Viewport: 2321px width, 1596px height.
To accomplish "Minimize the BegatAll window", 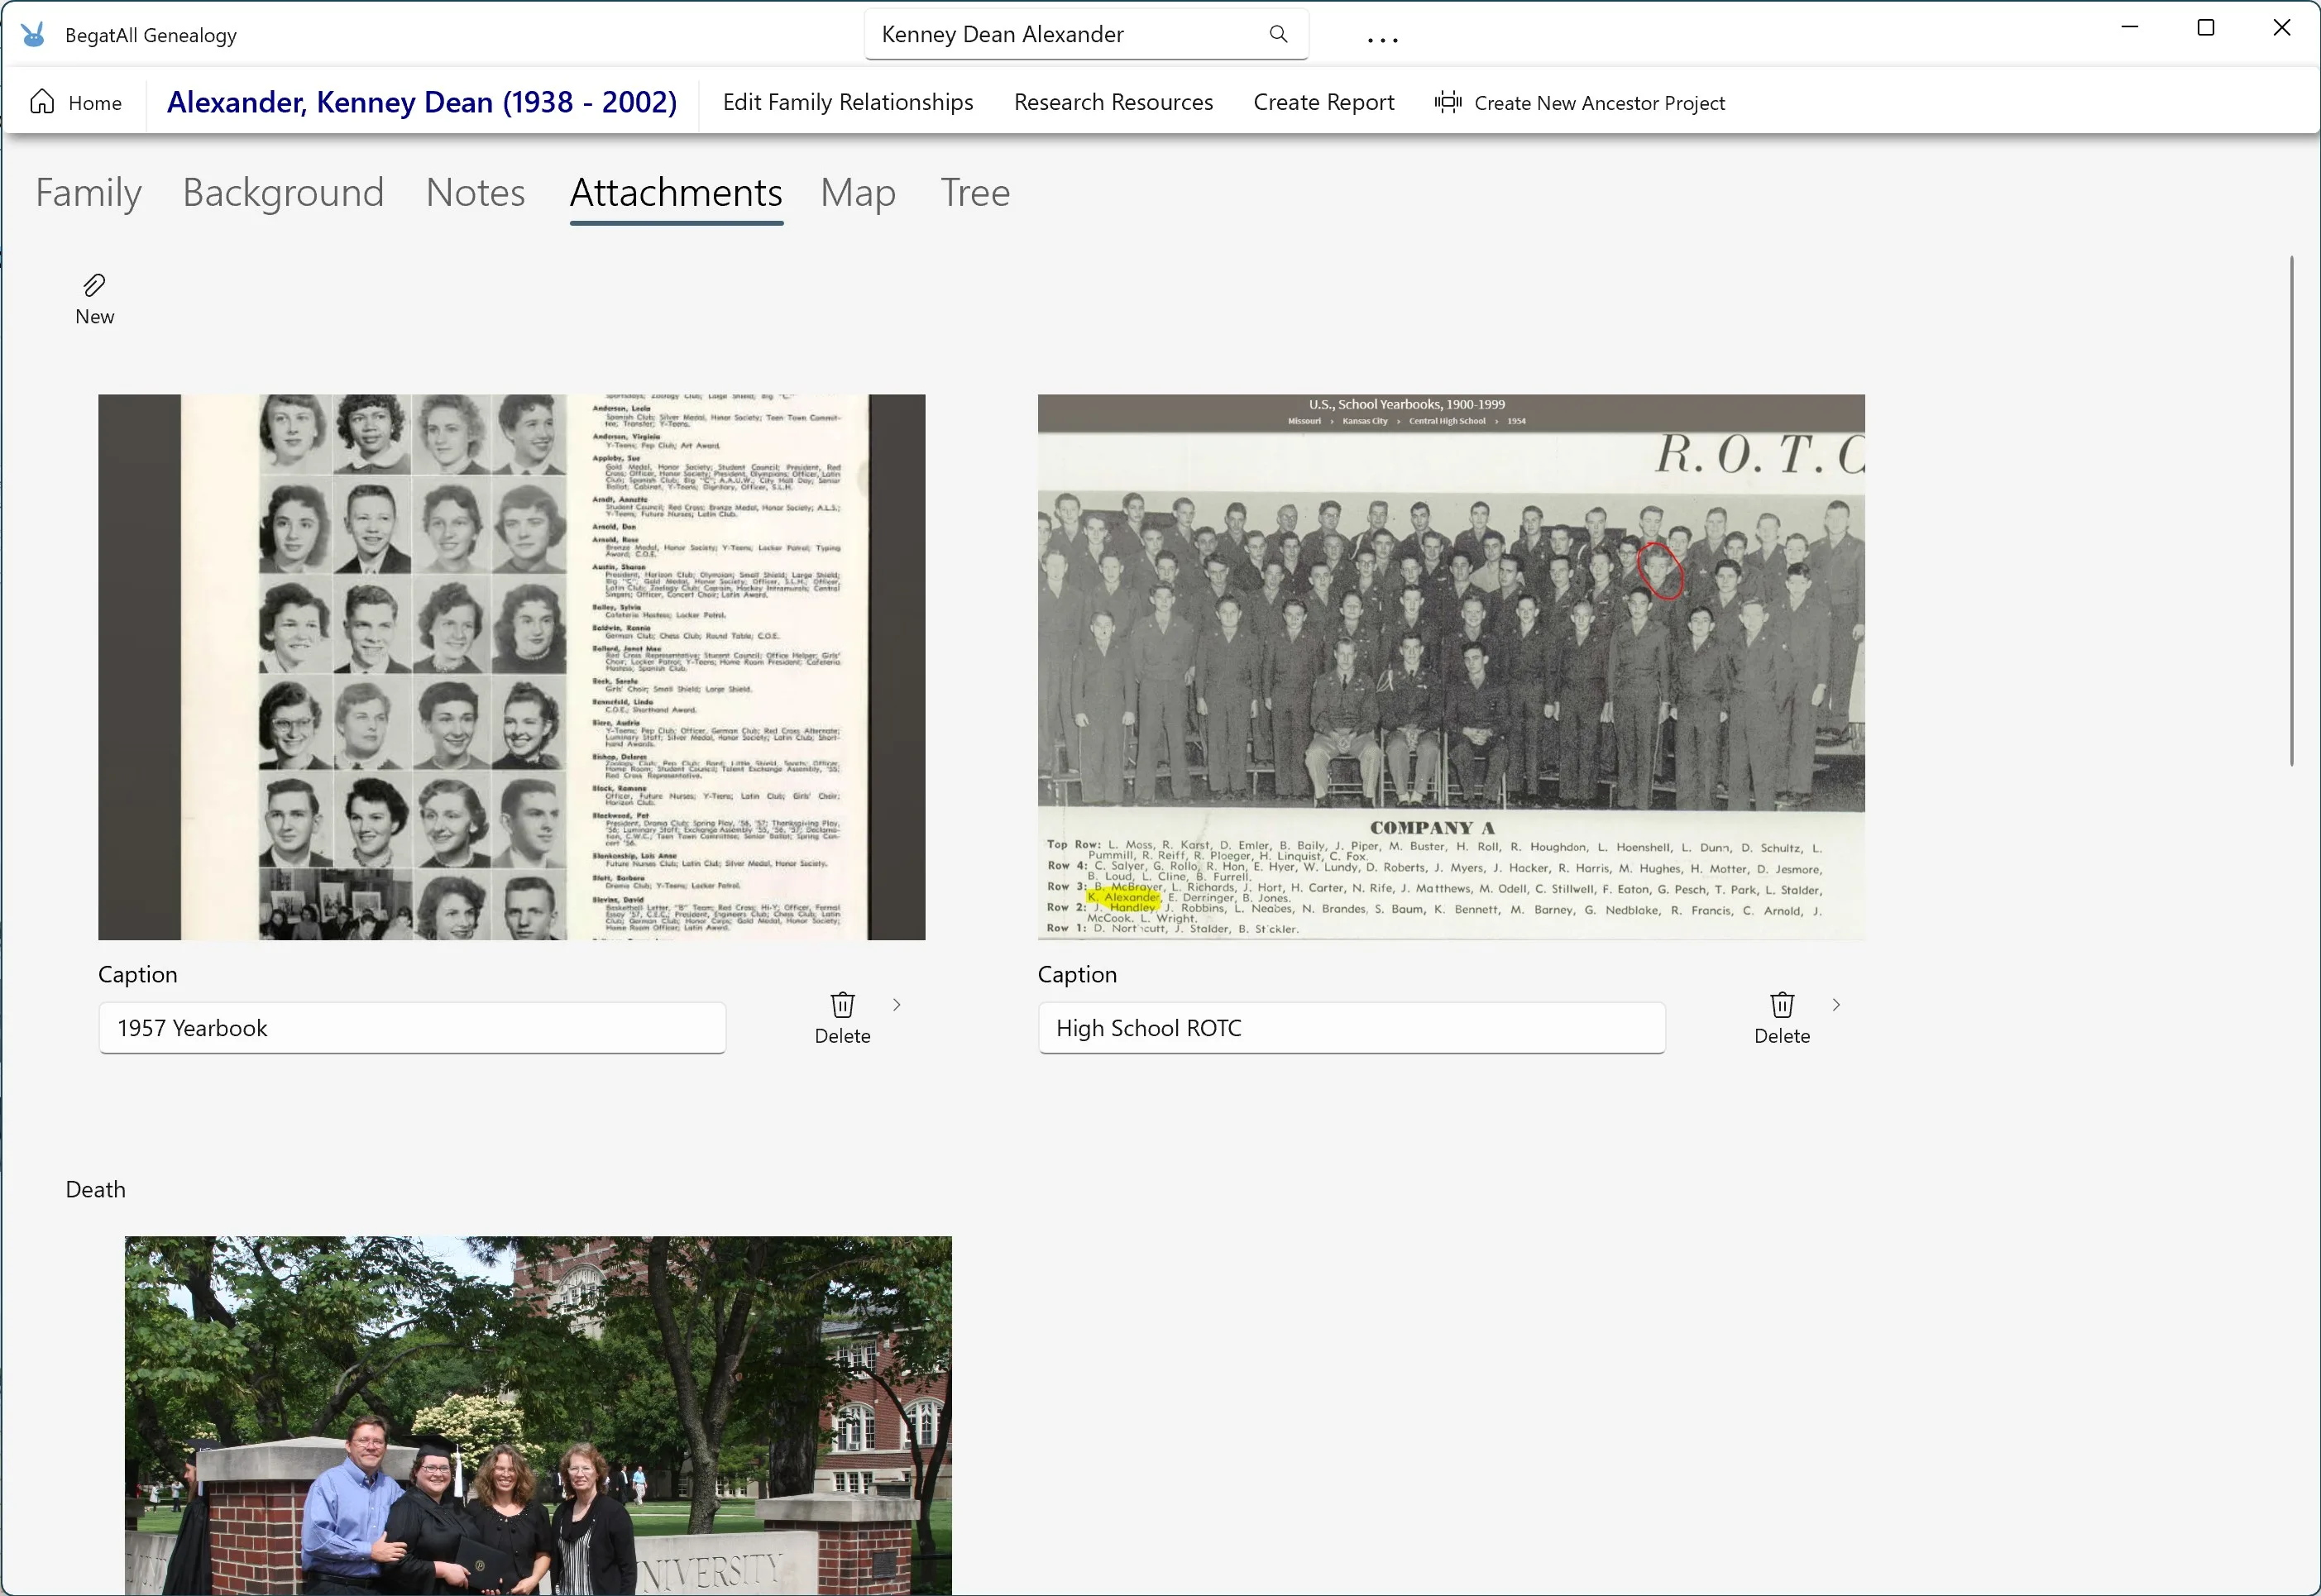I will pos(2130,28).
